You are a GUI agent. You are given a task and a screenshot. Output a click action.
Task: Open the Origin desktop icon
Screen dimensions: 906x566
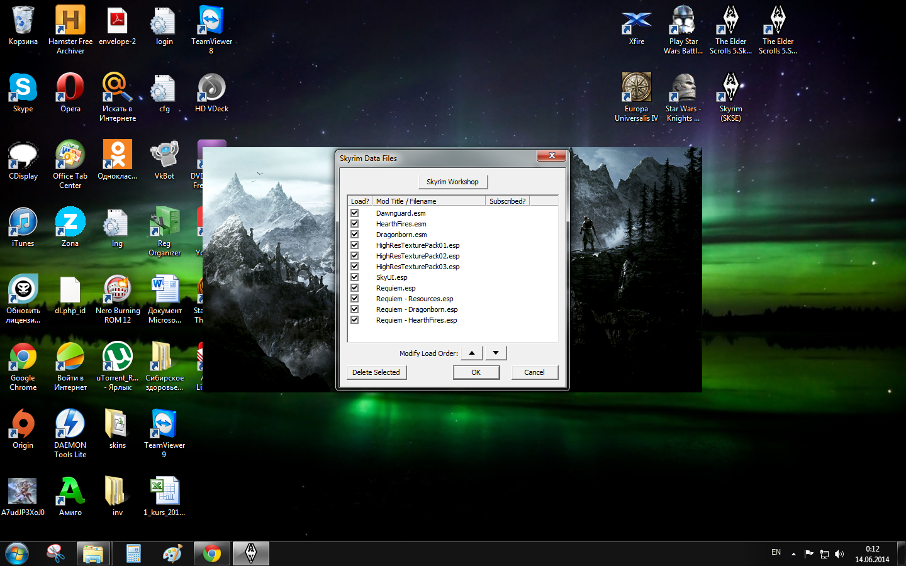pos(23,429)
